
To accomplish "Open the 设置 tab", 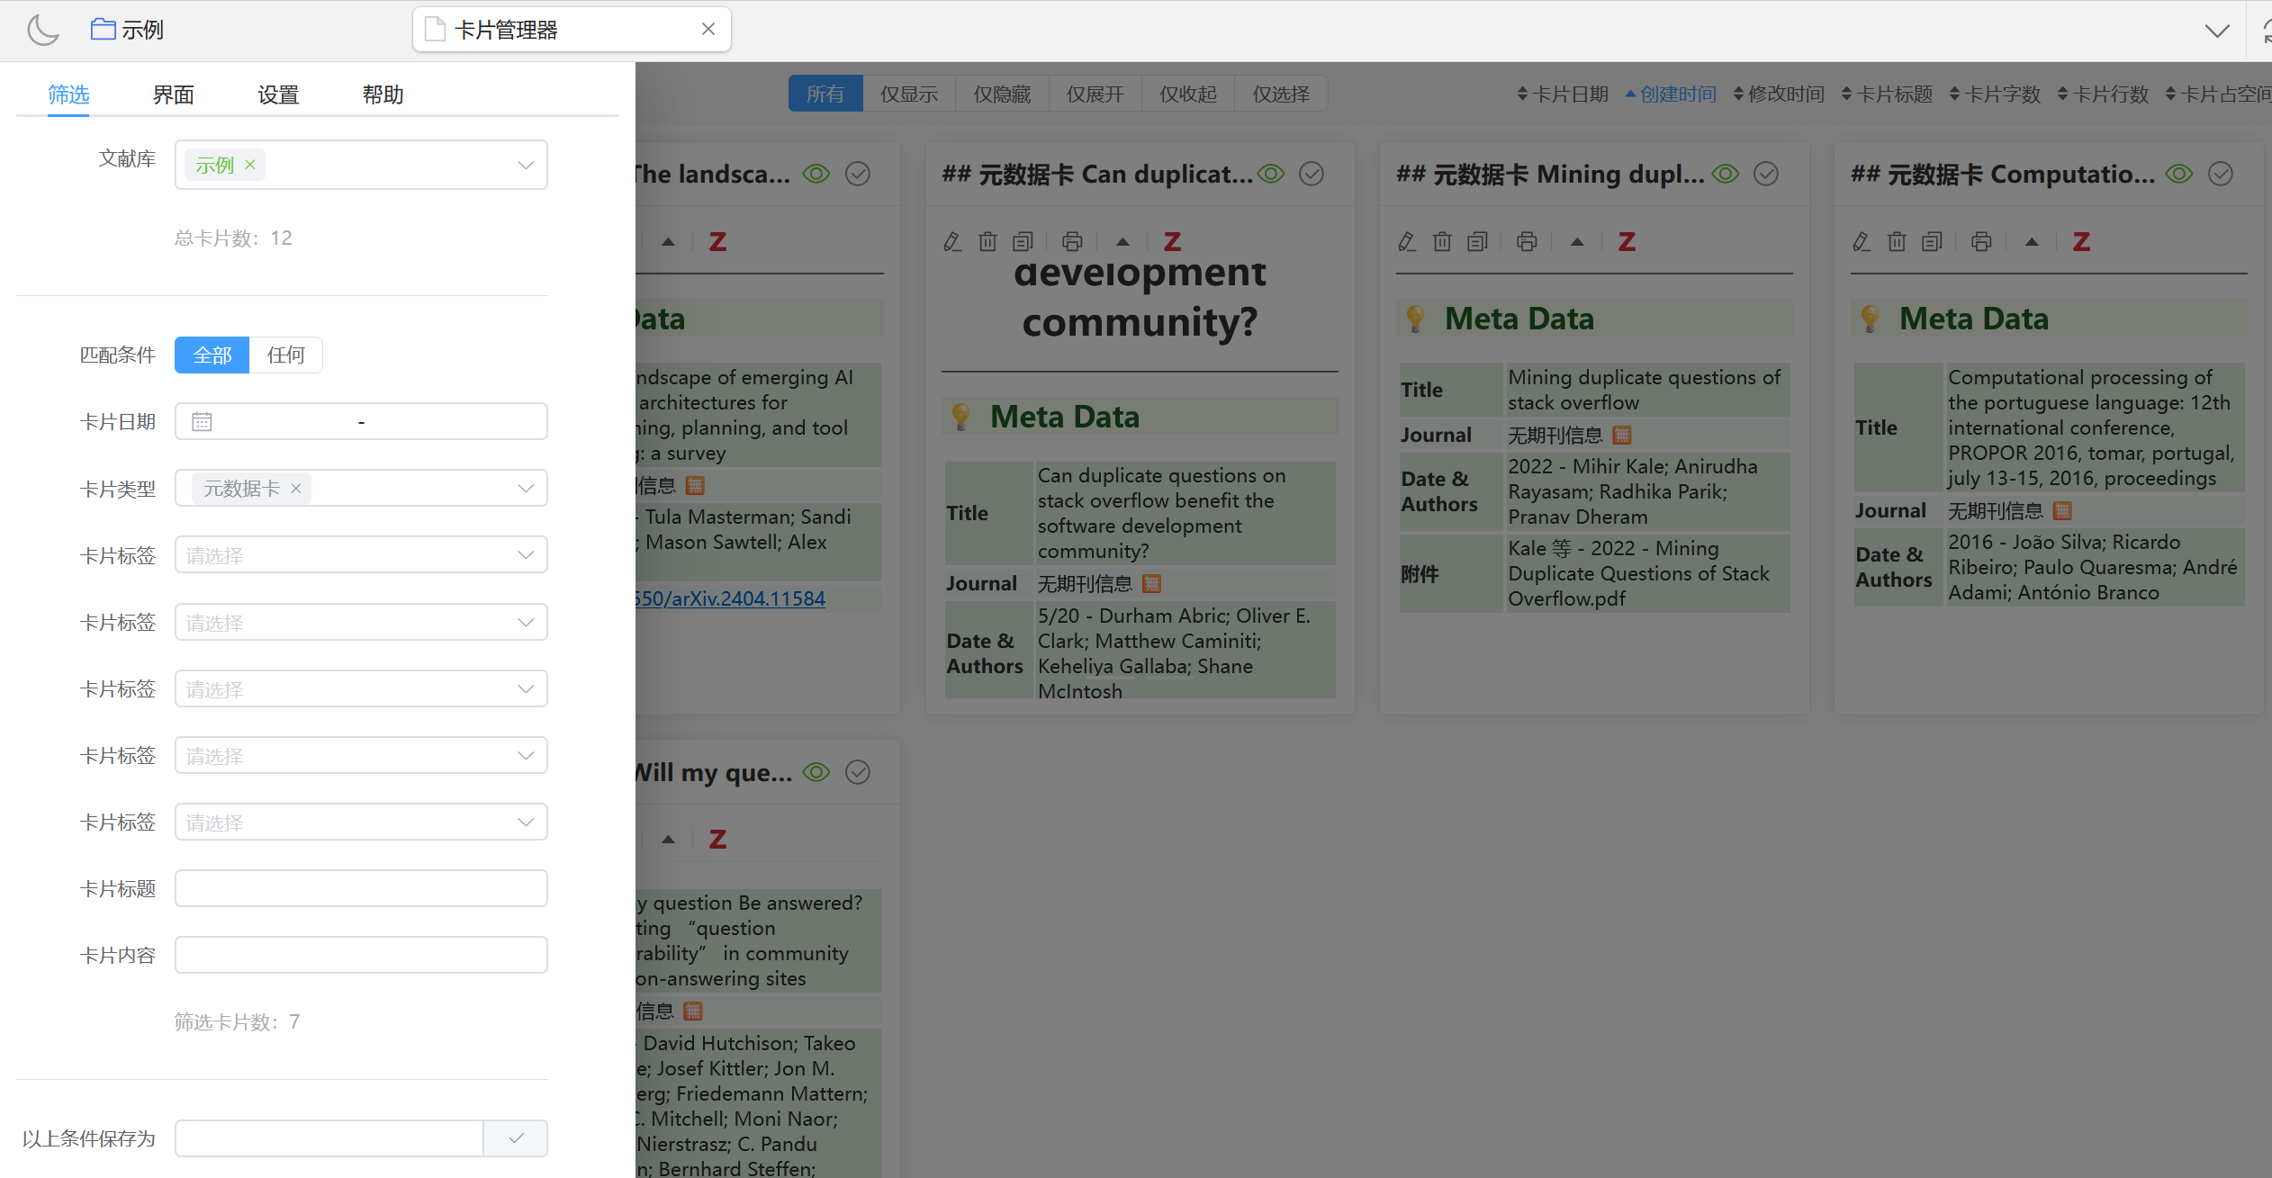I will (277, 94).
